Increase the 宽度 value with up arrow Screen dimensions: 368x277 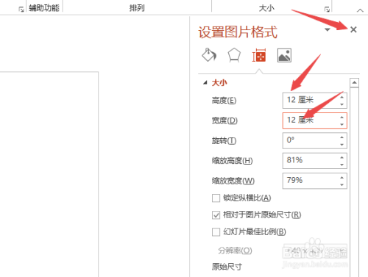tap(342, 117)
